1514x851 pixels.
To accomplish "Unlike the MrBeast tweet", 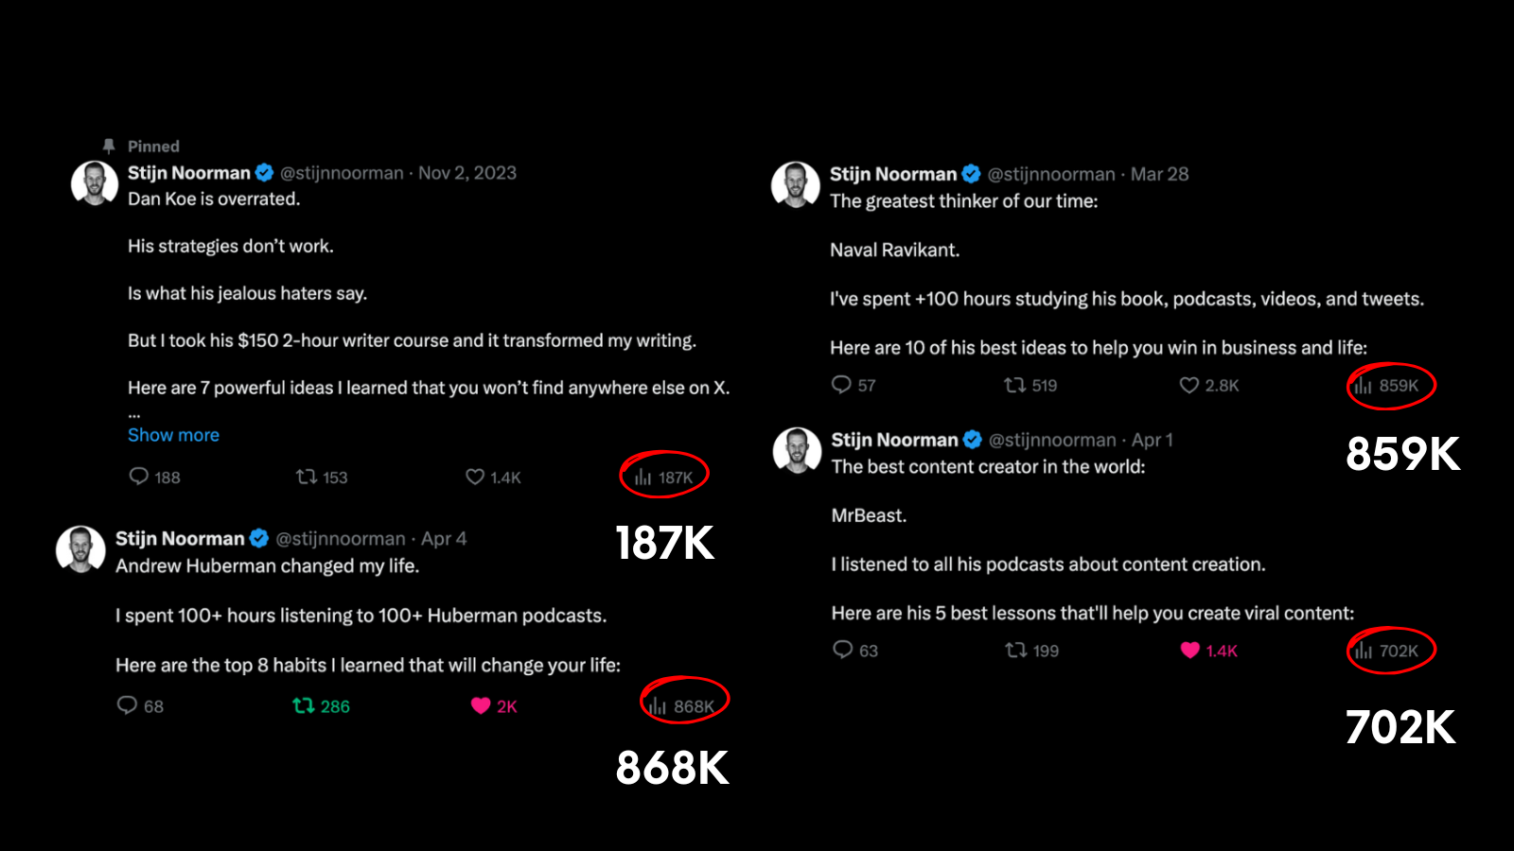I will [x=1190, y=650].
